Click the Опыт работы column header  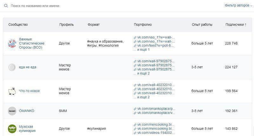(202, 25)
